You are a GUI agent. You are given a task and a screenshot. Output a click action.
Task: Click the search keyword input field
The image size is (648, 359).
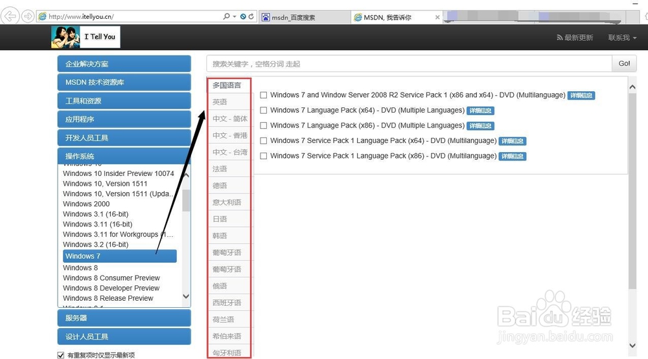tap(409, 63)
